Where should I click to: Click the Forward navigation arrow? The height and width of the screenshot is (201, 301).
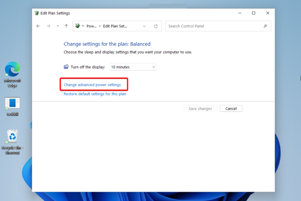pos(49,26)
